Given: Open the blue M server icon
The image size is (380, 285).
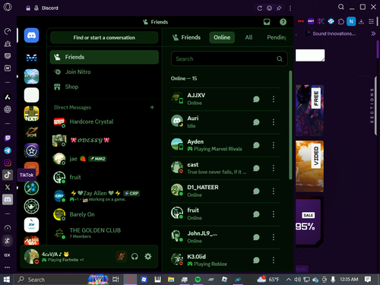Looking at the screenshot, I should [31, 58].
